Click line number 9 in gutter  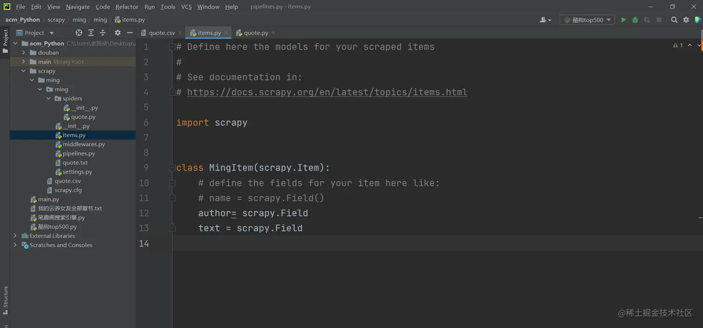[x=146, y=168]
